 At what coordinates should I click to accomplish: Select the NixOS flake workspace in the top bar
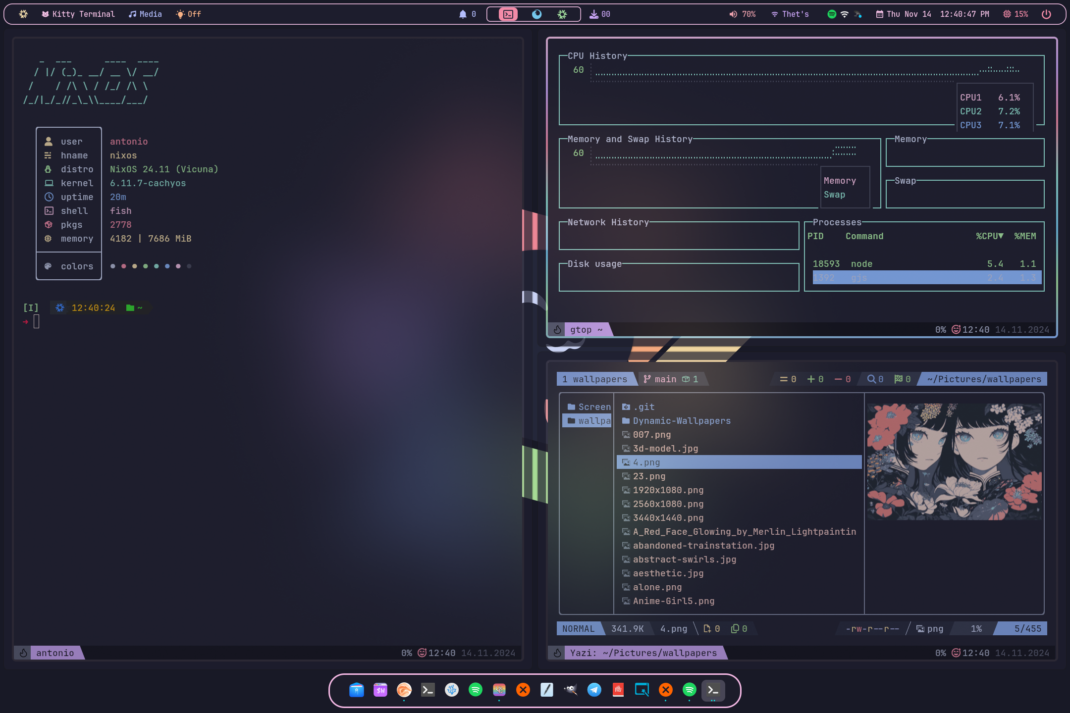562,14
